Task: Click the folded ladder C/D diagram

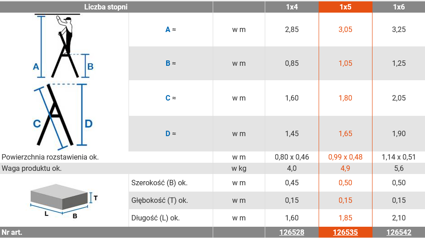Action: (x=63, y=116)
